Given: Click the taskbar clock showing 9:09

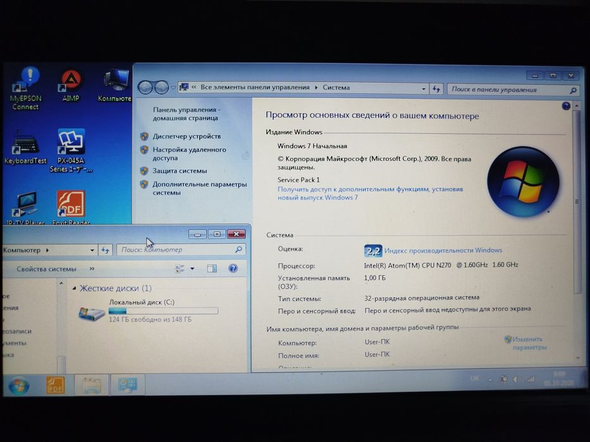Looking at the screenshot, I should (x=559, y=378).
